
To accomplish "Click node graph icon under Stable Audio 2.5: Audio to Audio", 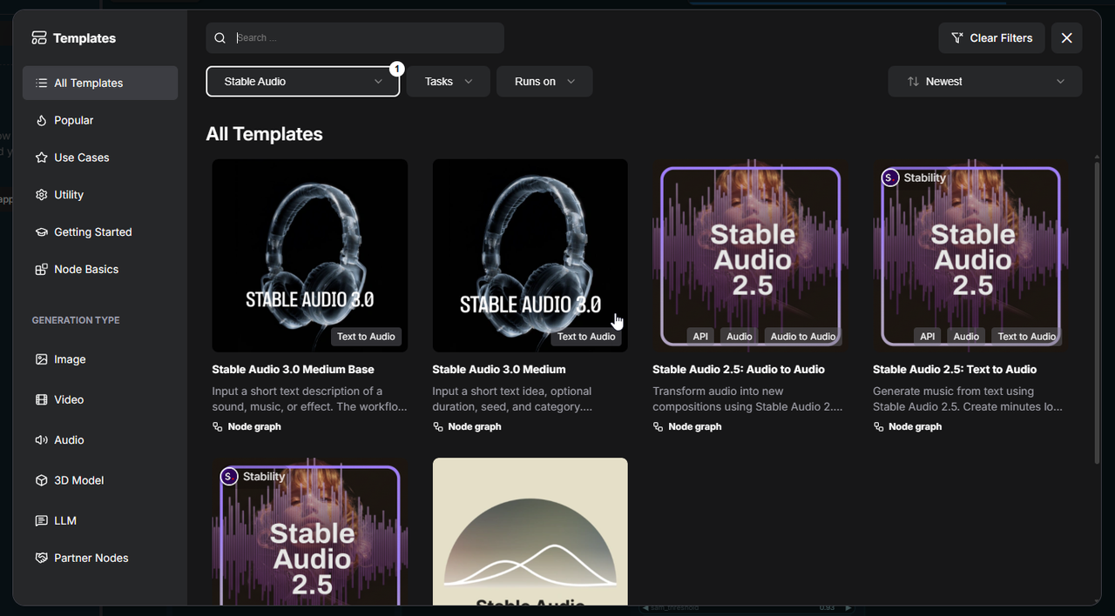I will click(x=658, y=427).
